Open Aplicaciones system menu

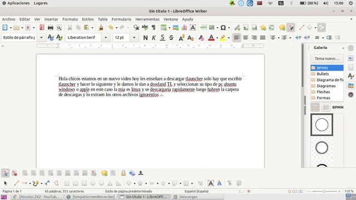point(16,3)
